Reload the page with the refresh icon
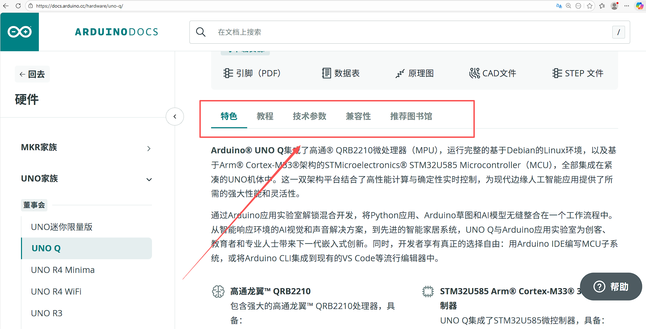Viewport: 646px width, 329px height. (18, 6)
